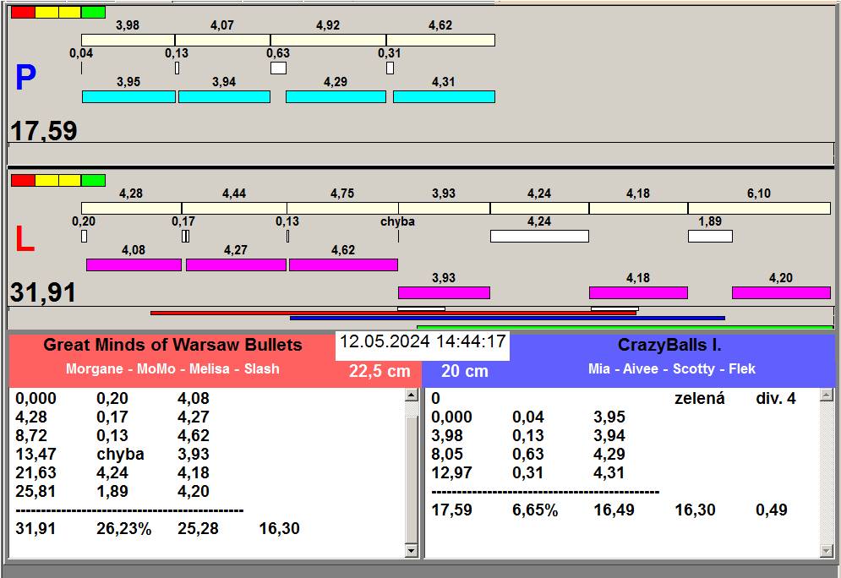The width and height of the screenshot is (841, 578).
Task: Click the 22,5 cm jump height label
Action: 380,371
